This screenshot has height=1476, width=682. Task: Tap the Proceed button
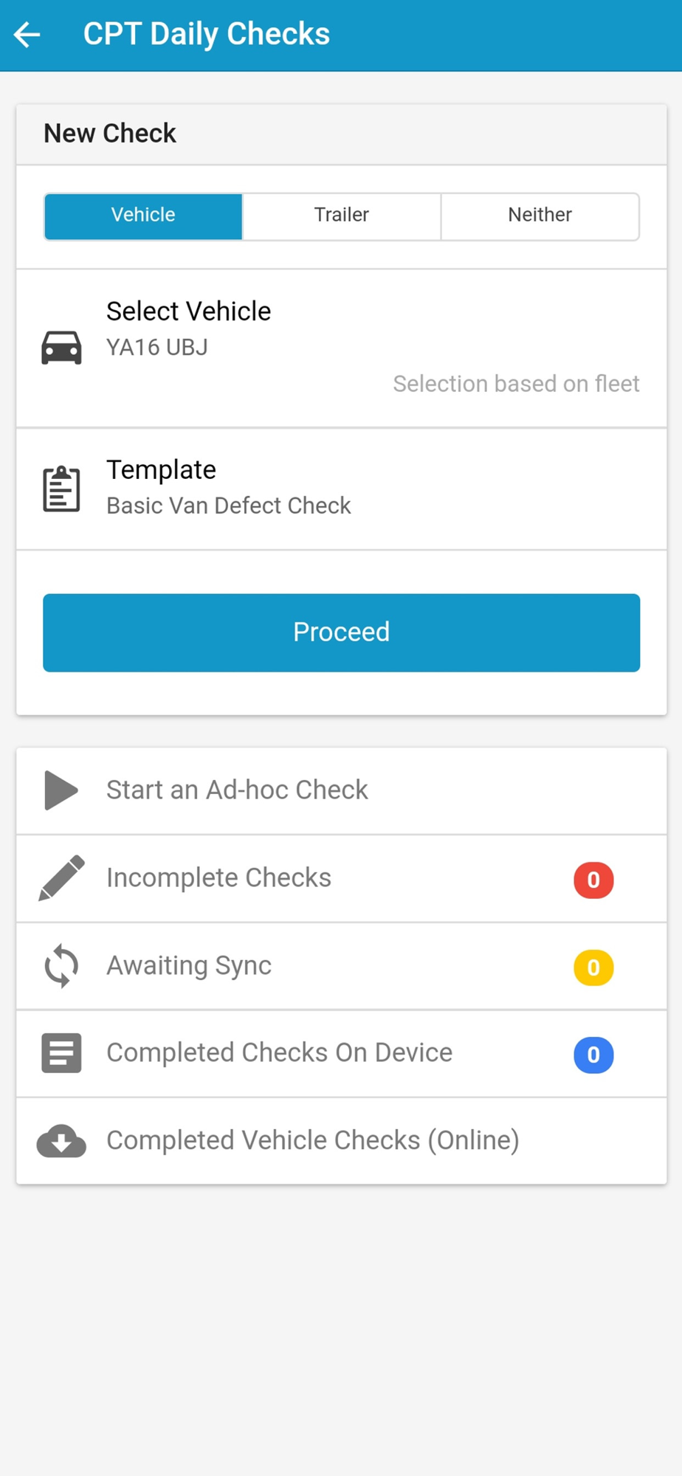tap(342, 632)
